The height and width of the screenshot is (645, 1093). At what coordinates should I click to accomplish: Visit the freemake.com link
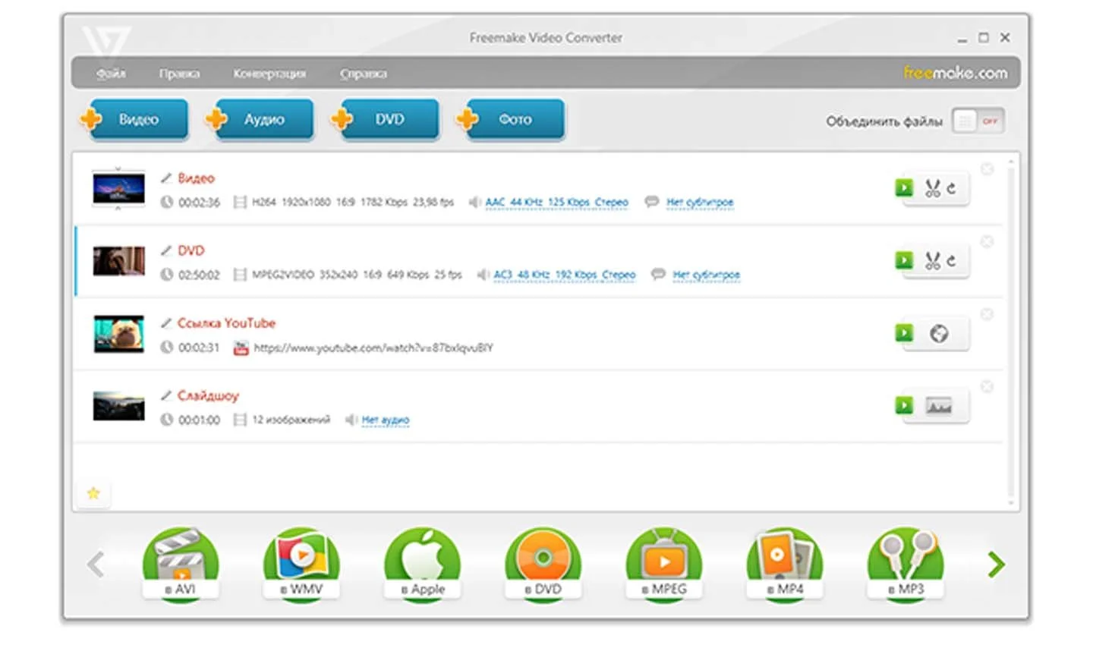[x=955, y=73]
